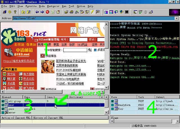The image size is (180, 129).
Task: Open the POP ZONE headline link
Action: (x=68, y=70)
